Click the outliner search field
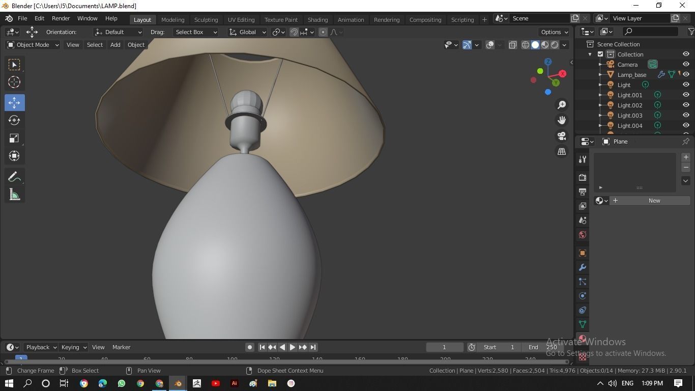 pyautogui.click(x=651, y=32)
